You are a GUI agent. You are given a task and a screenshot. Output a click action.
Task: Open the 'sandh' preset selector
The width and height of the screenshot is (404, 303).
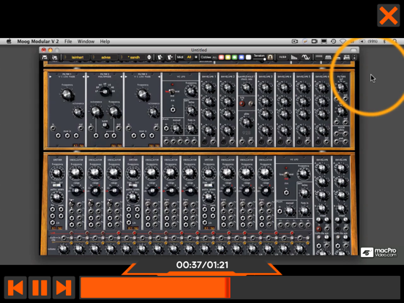click(x=133, y=57)
